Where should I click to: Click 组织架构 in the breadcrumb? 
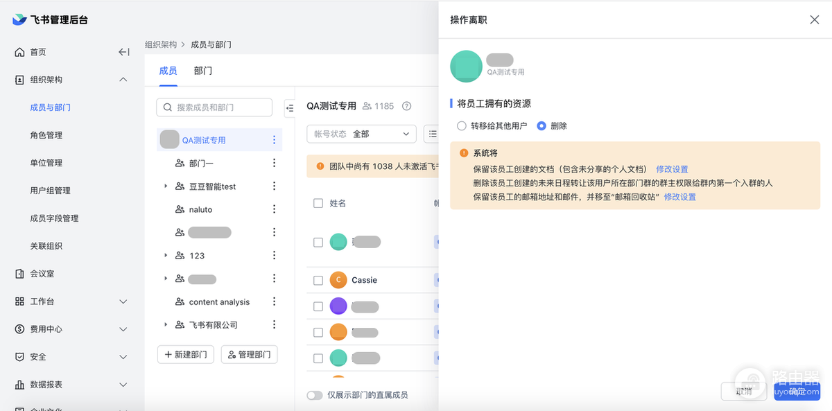click(161, 44)
